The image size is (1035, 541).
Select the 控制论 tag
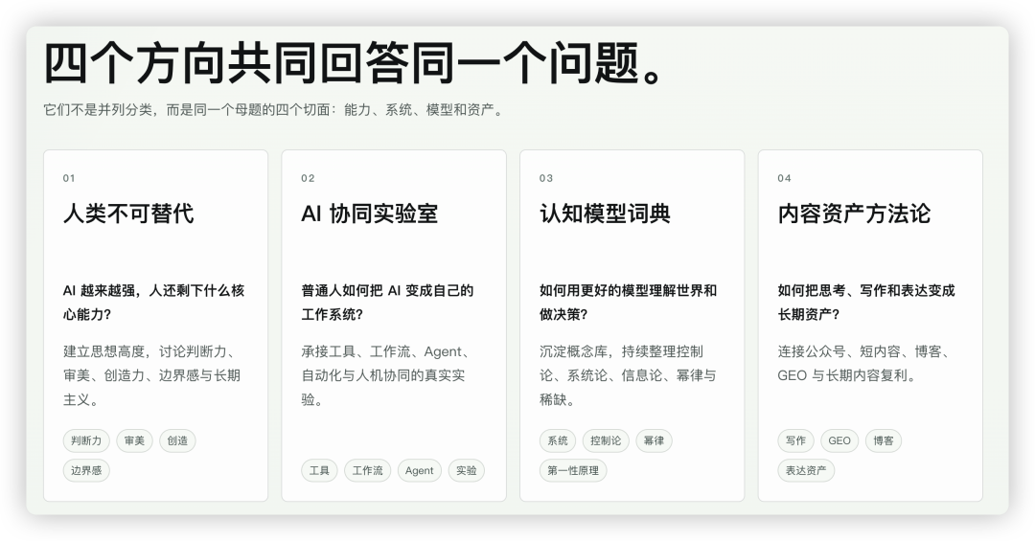(606, 440)
